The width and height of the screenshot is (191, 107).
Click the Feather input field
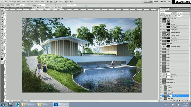tap(22, 5)
